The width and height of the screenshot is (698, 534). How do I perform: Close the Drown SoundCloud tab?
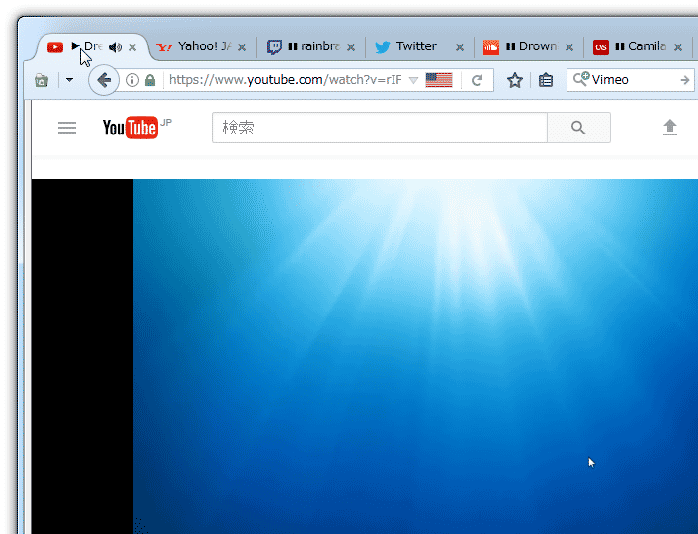pos(568,47)
